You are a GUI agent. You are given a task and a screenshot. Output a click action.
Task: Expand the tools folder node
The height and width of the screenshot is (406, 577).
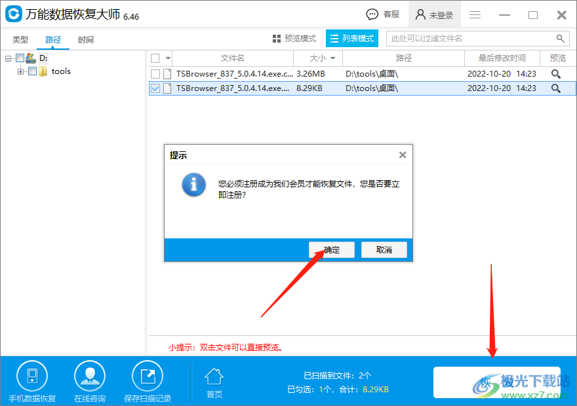20,71
